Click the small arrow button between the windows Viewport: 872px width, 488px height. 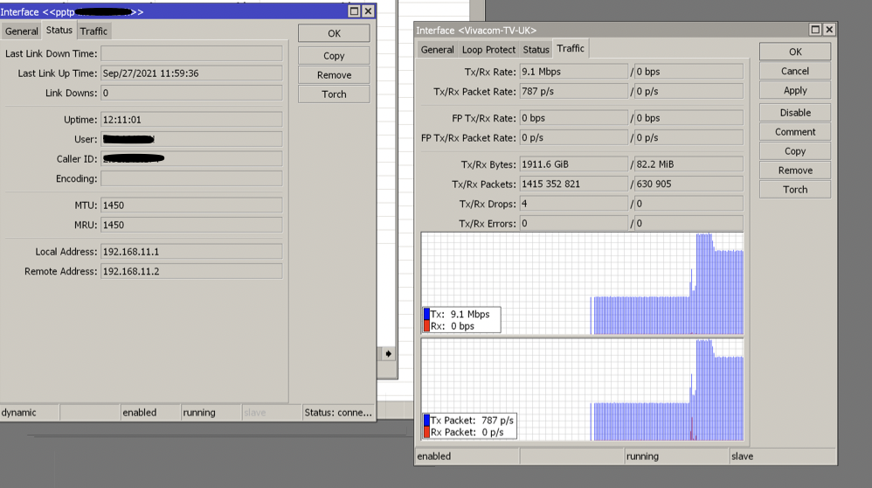tap(388, 353)
